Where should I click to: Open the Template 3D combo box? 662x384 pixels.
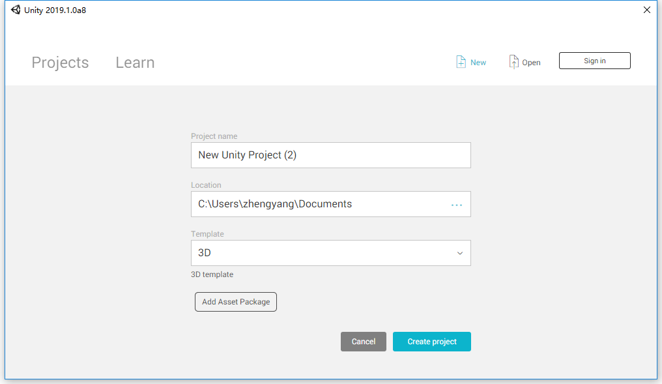pyautogui.click(x=330, y=253)
